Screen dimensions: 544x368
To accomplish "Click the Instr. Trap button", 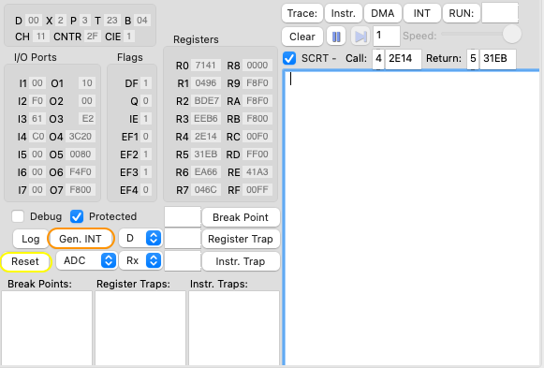I will point(241,261).
